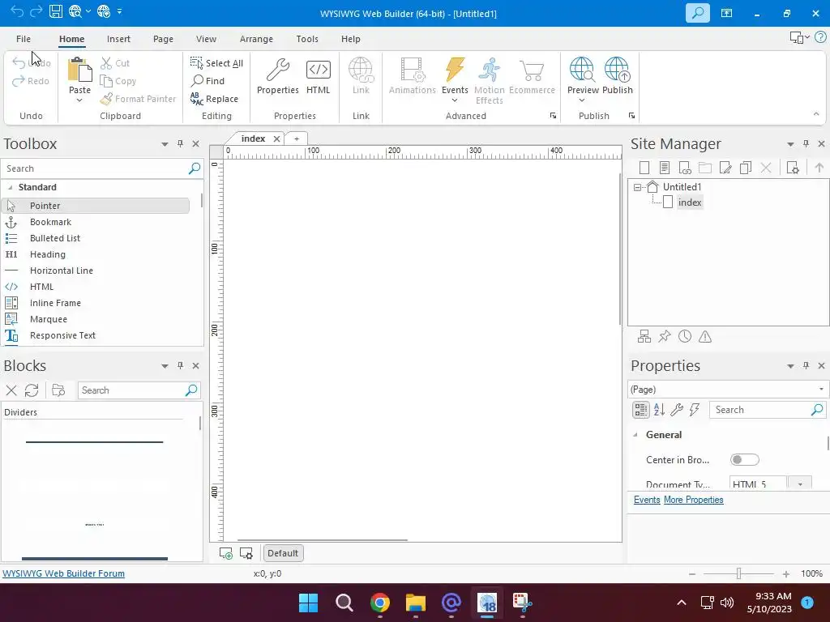Click the Events link in Properties
The width and height of the screenshot is (830, 622).
(647, 500)
